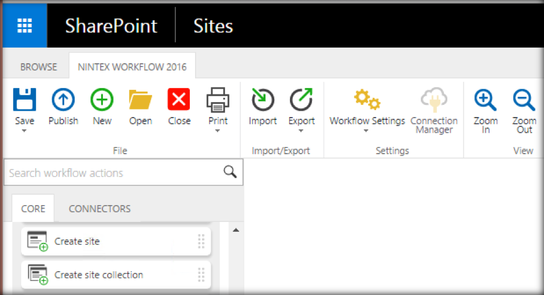544x295 pixels.
Task: Zoom In on the canvas
Action: pyautogui.click(x=486, y=100)
